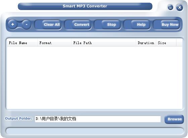Image resolution: width=188 pixels, height=138 pixels.
Task: Click Buy Now to purchase
Action: pos(170,24)
